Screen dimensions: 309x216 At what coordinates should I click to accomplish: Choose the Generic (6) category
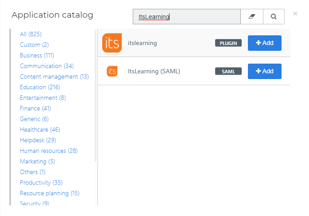click(x=34, y=119)
